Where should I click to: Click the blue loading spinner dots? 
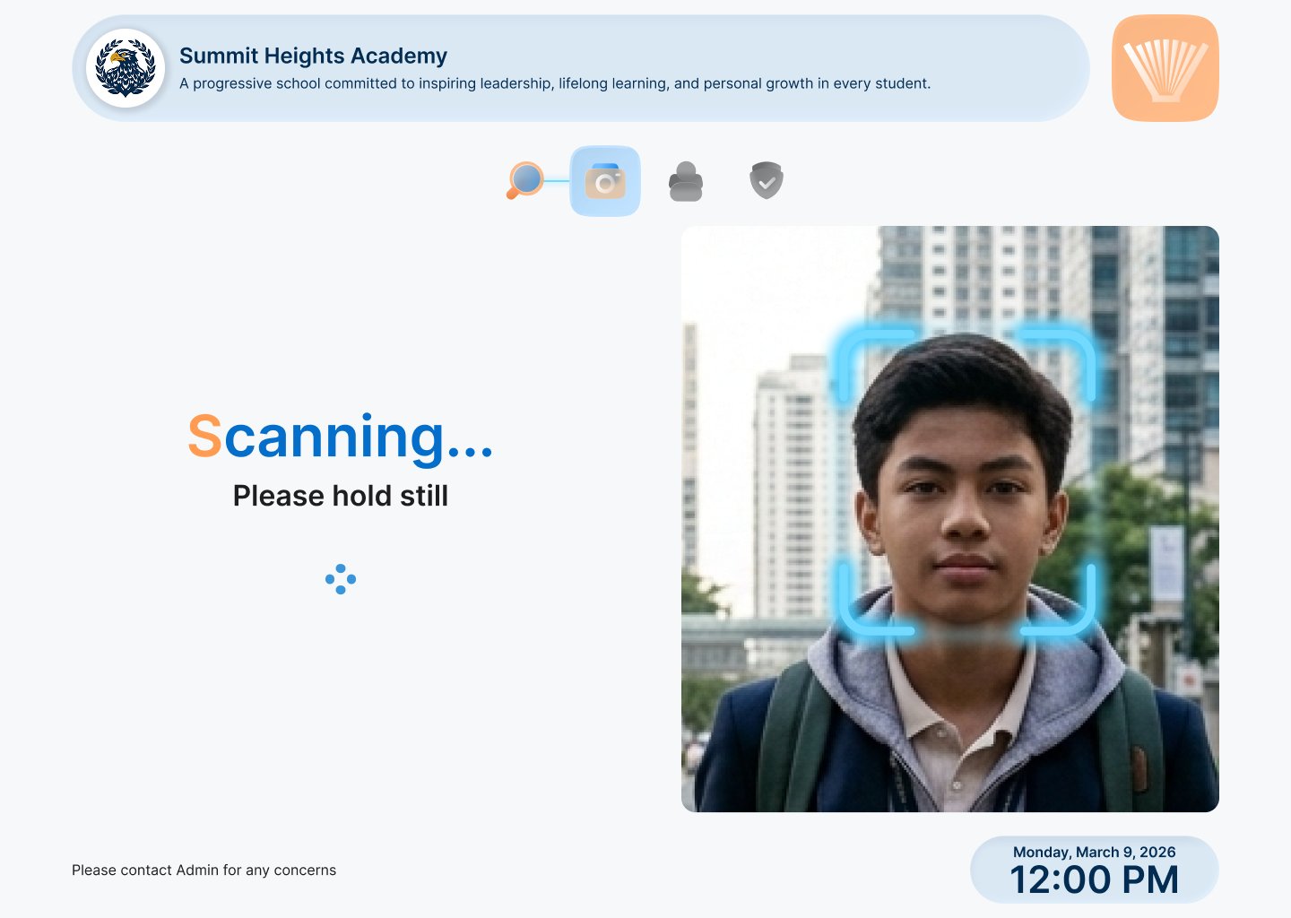341,579
